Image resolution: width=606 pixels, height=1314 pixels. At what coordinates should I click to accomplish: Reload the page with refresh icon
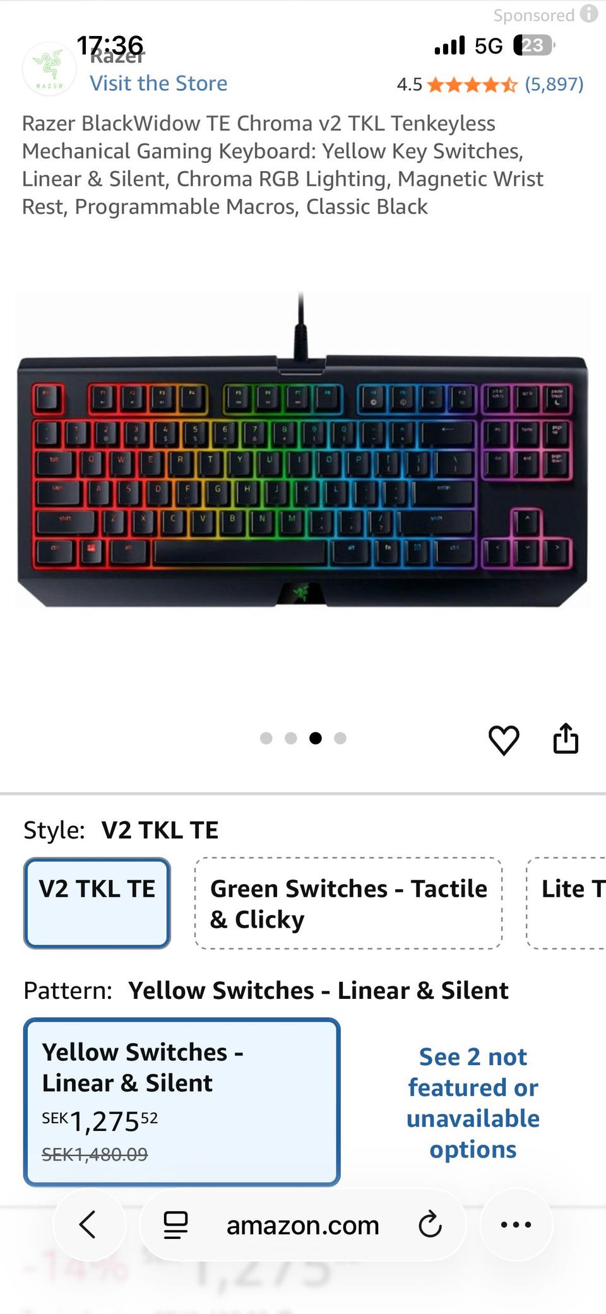[x=430, y=1224]
